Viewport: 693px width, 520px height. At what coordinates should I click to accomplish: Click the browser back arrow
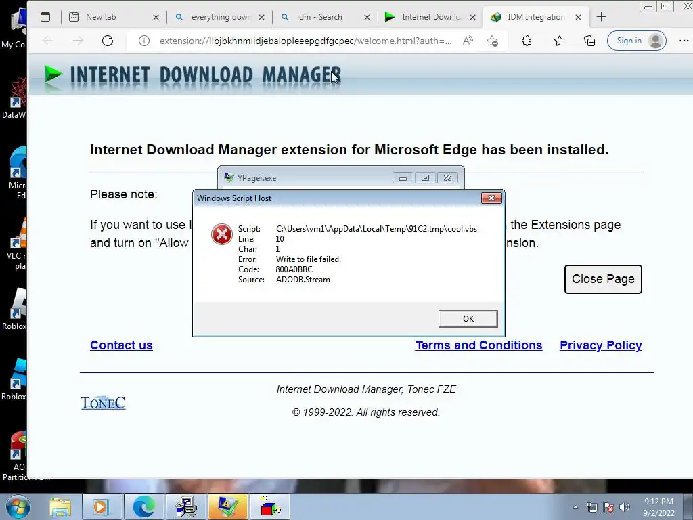pyautogui.click(x=48, y=41)
